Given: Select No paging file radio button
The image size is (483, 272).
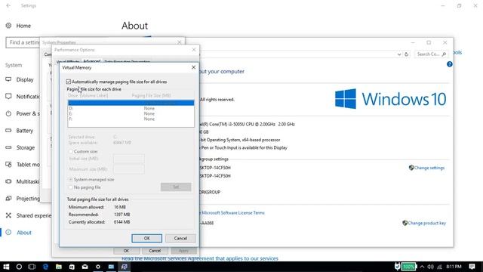Looking at the screenshot, I should click(70, 187).
